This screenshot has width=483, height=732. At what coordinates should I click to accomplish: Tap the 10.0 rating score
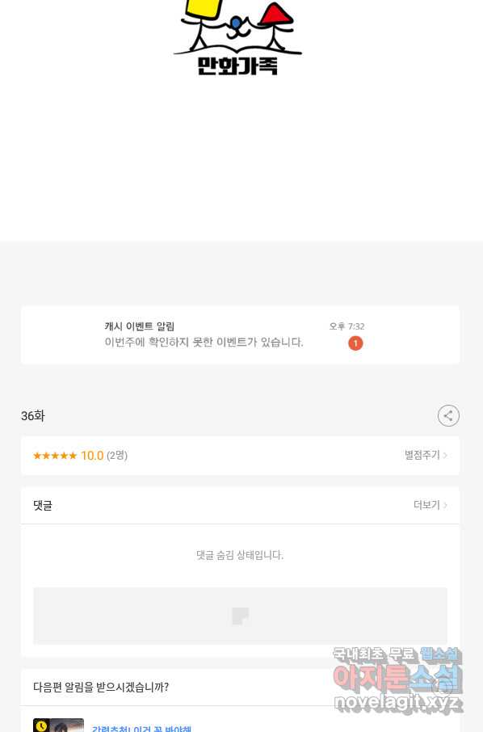click(92, 456)
